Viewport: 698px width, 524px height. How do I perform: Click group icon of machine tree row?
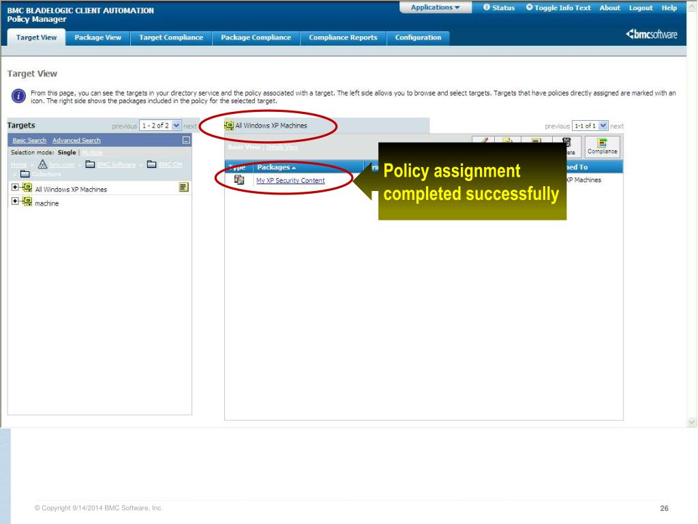click(x=27, y=202)
